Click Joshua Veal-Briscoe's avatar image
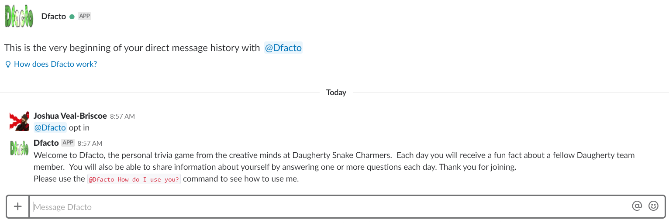The image size is (669, 223). pos(20,121)
